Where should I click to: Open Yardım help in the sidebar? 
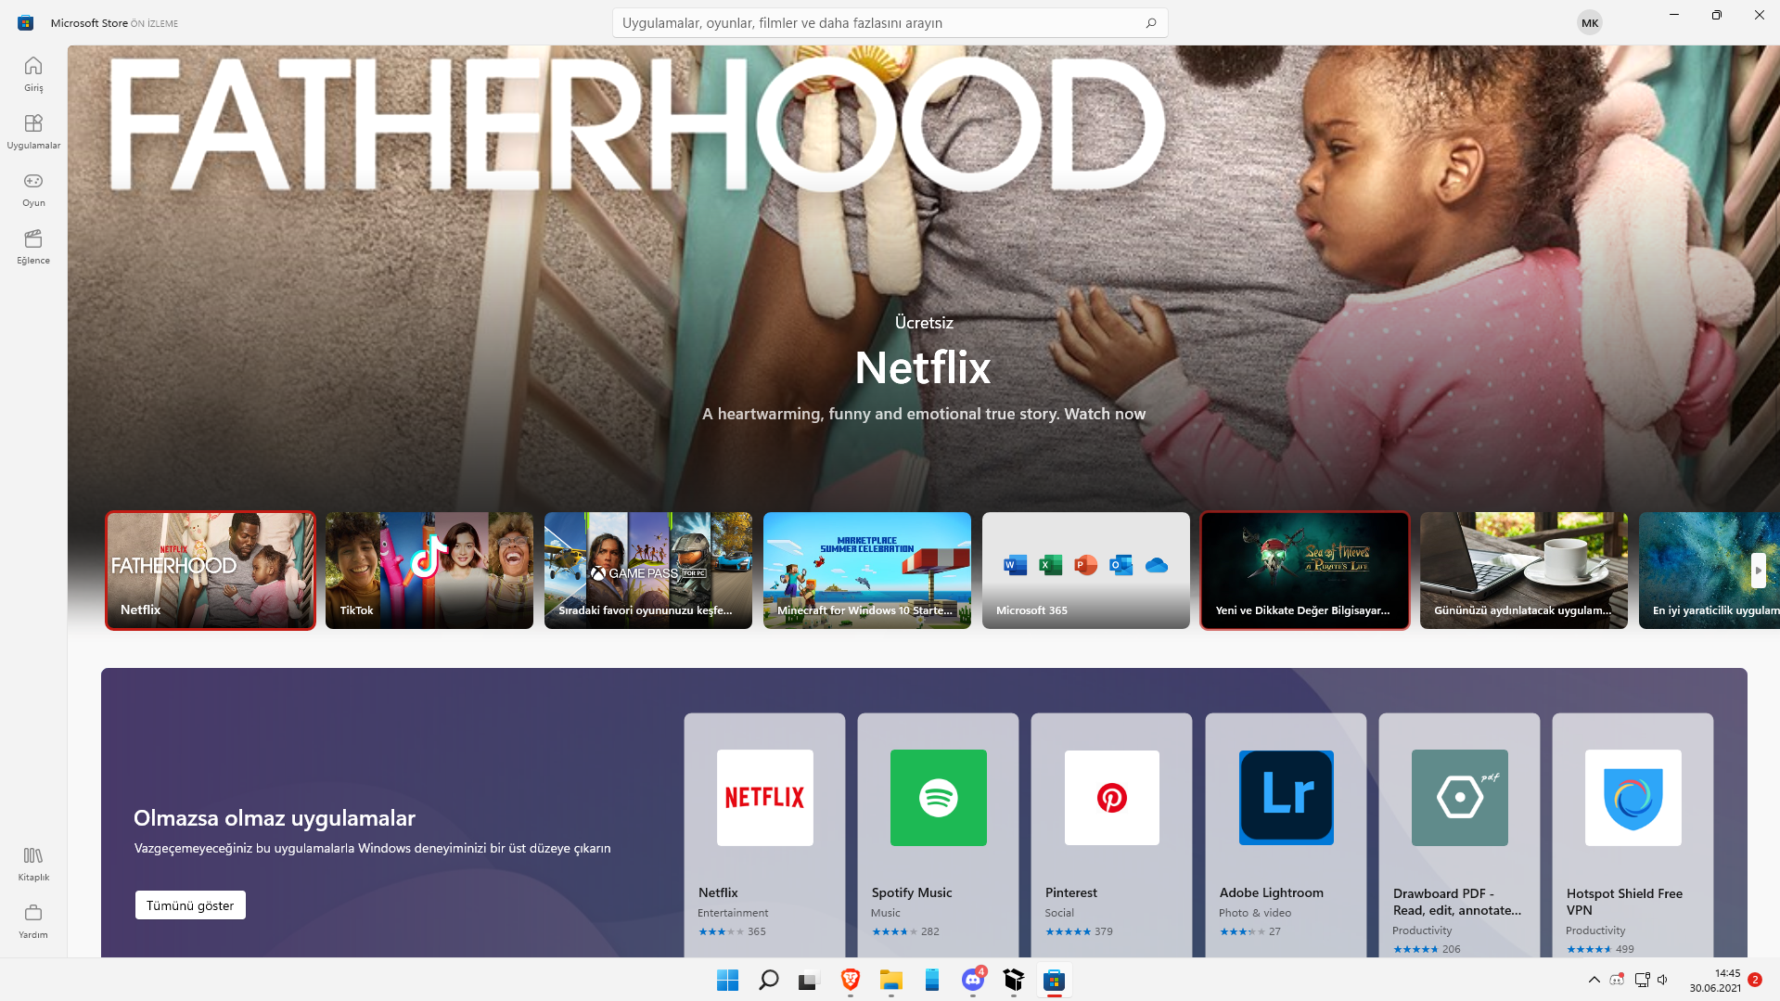tap(33, 921)
